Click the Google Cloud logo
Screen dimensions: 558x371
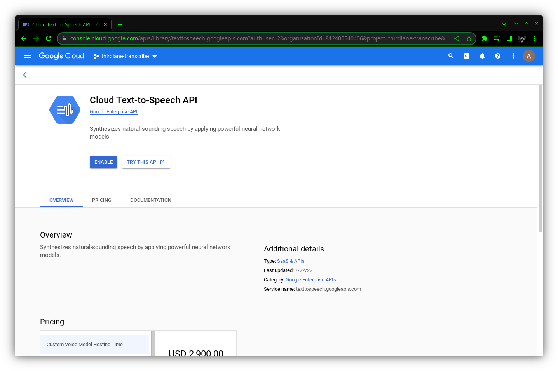(61, 56)
